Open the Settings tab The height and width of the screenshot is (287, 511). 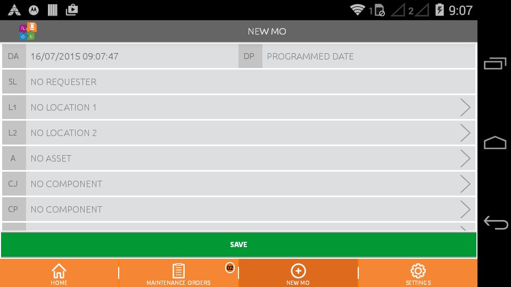click(x=418, y=274)
